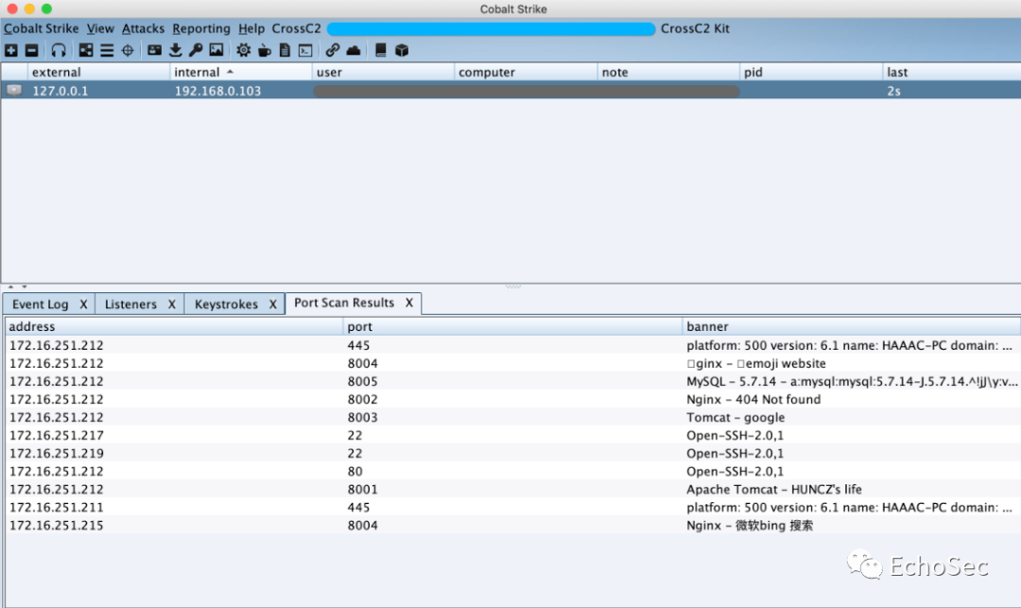Sort sessions by note column header
The width and height of the screenshot is (1021, 608).
668,72
